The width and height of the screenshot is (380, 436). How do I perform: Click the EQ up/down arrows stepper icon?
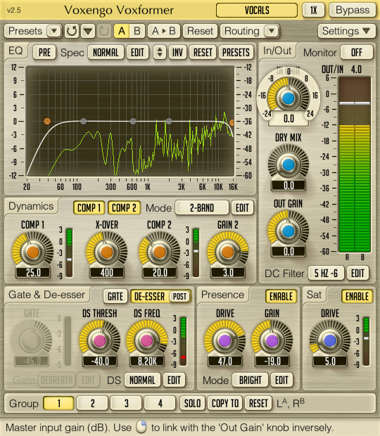pyautogui.click(x=160, y=52)
